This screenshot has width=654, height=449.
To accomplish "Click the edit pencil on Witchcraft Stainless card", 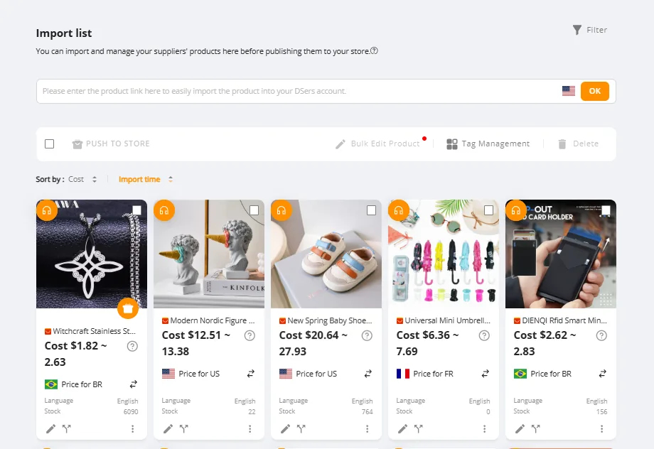I will click(x=51, y=428).
